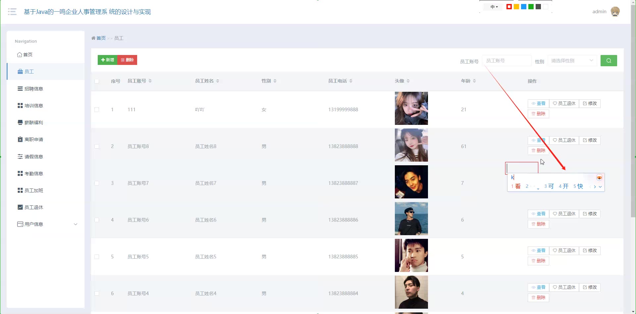Image resolution: width=636 pixels, height=314 pixels.
Task: Click 员工退休 button for employee 111
Action: pyautogui.click(x=564, y=103)
